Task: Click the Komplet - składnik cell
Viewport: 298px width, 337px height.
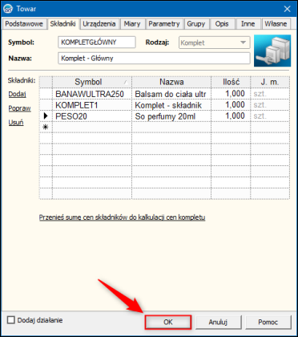Action: pos(171,105)
